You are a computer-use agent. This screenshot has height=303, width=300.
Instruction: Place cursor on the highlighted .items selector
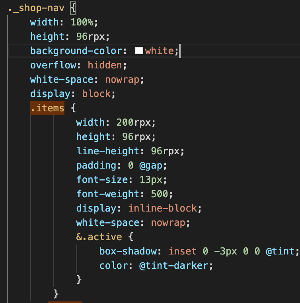point(47,108)
